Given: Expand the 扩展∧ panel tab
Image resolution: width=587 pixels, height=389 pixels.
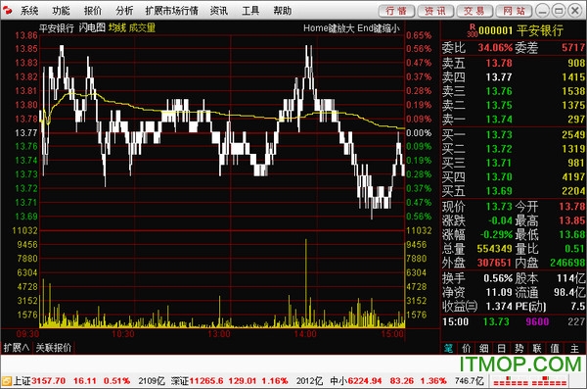Looking at the screenshot, I should 17,348.
